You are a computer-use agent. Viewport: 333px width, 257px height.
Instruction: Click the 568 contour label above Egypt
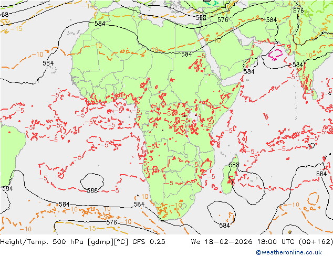click(201, 18)
